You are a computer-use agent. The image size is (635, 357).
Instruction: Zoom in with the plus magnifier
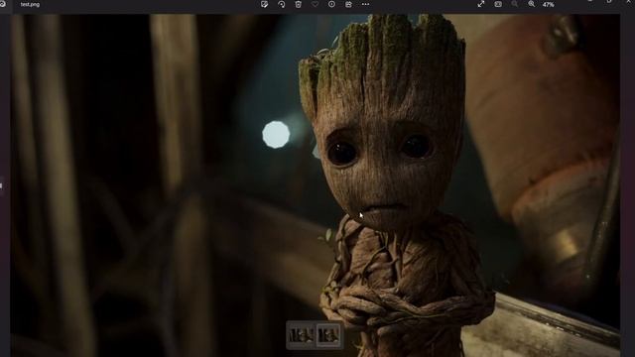click(x=532, y=4)
